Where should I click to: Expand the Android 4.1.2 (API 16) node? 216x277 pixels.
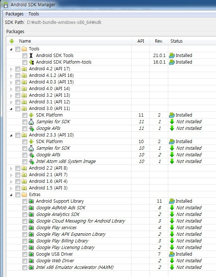tap(11, 76)
